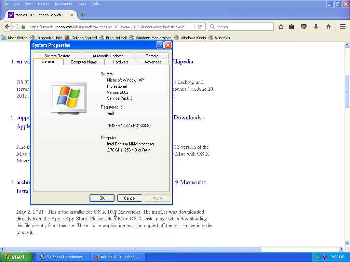Open the History menu
The width and height of the screenshot is (350, 262).
tap(43, 3)
